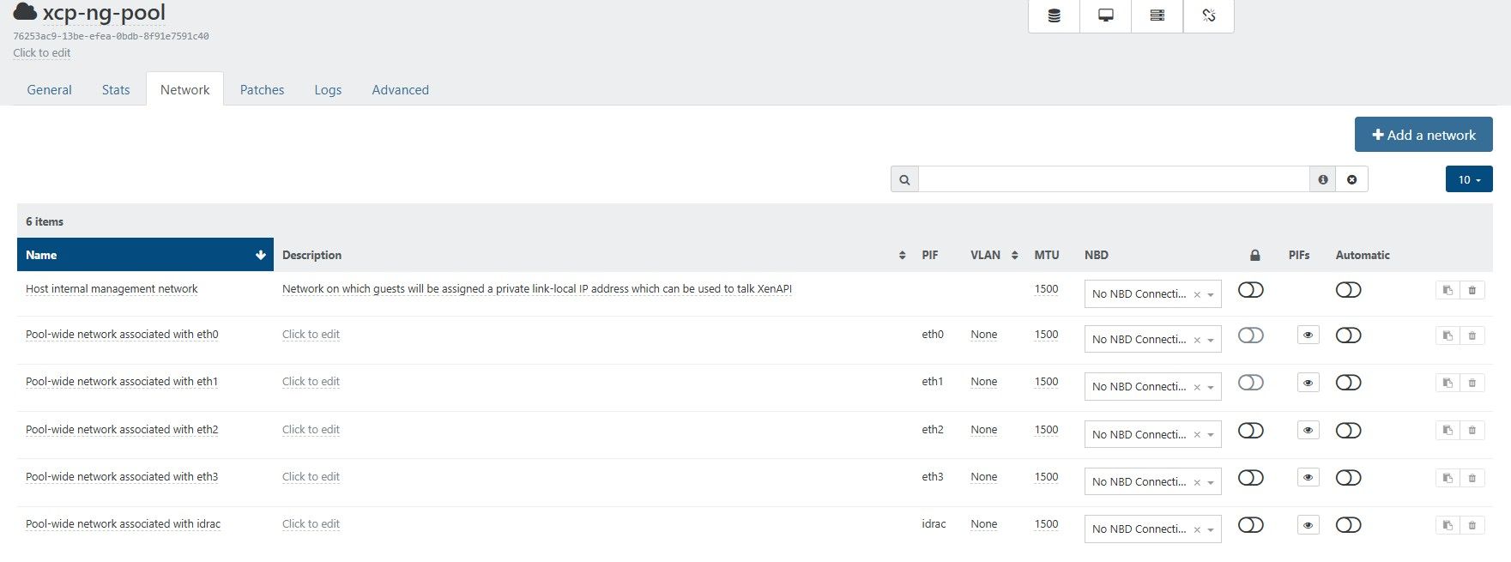Click the disconnect link icon button

point(1208,15)
